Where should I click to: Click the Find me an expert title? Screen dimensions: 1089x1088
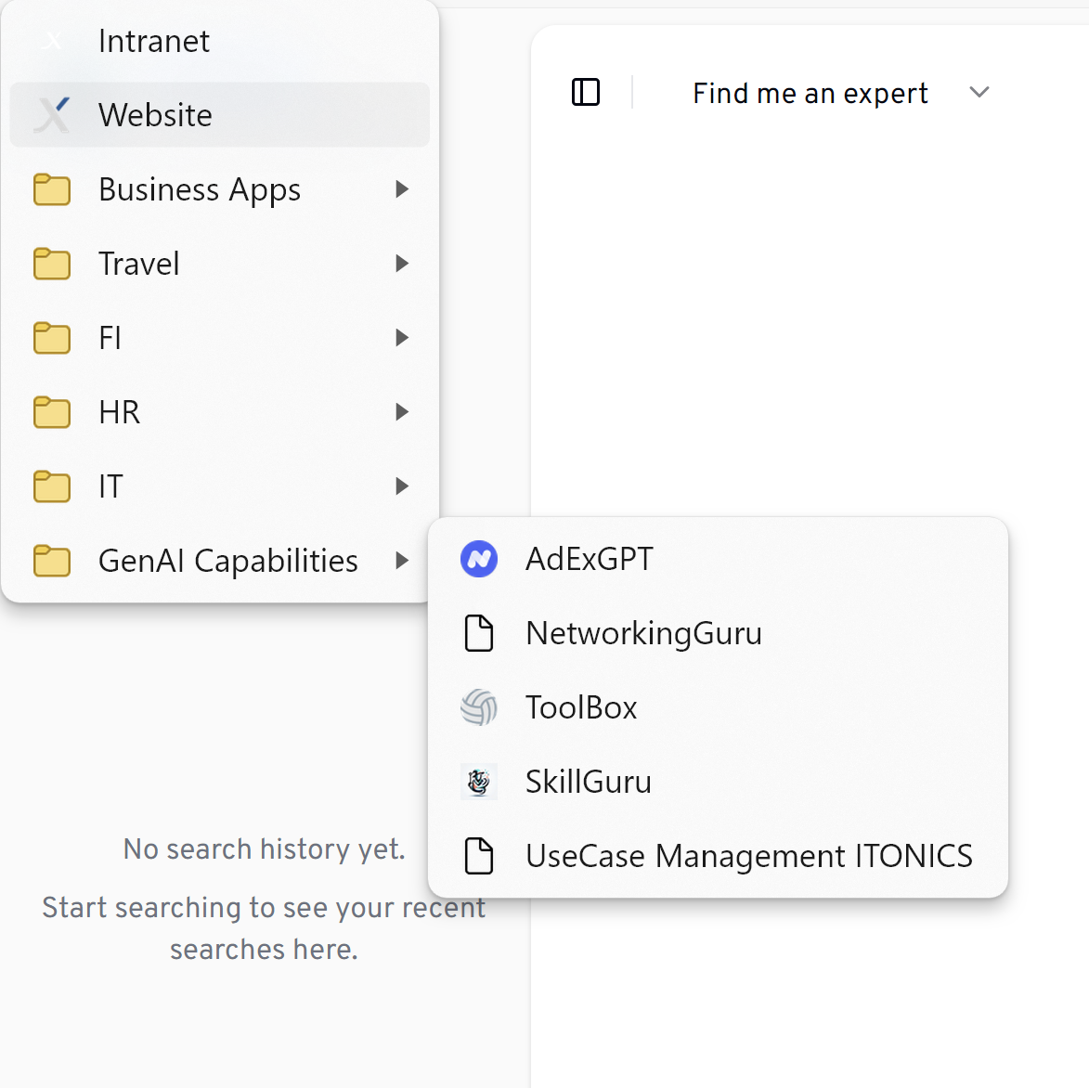(x=810, y=93)
